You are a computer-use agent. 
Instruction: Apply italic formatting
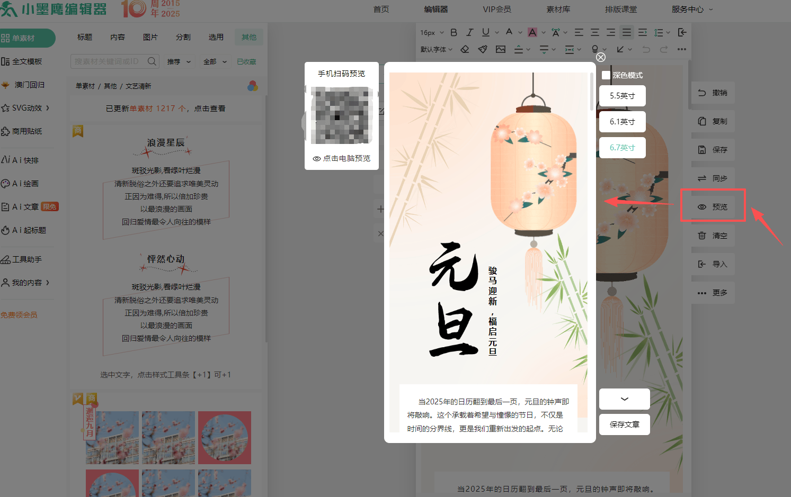pos(469,32)
